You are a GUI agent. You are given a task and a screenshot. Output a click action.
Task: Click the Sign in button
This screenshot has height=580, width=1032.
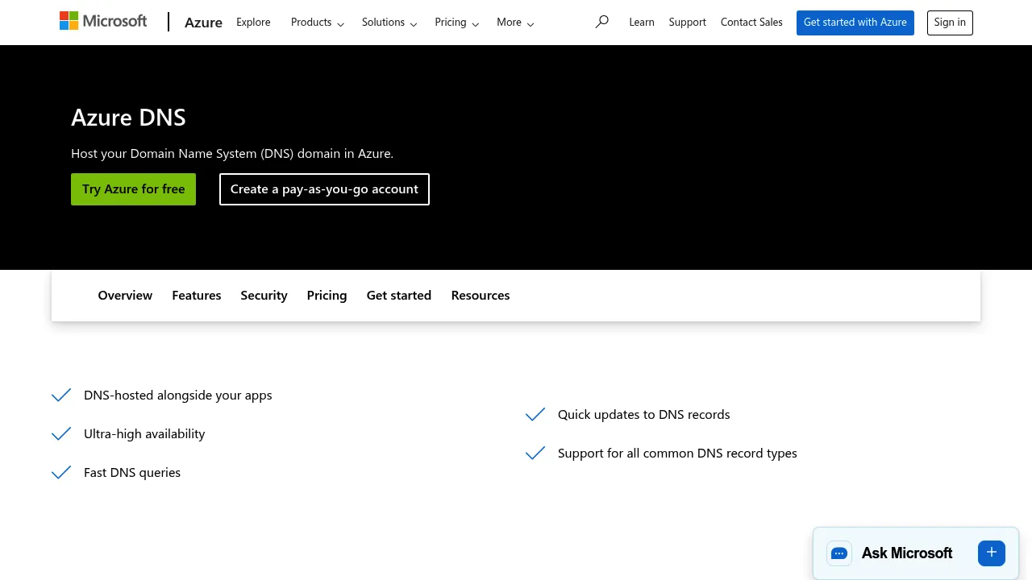[950, 23]
